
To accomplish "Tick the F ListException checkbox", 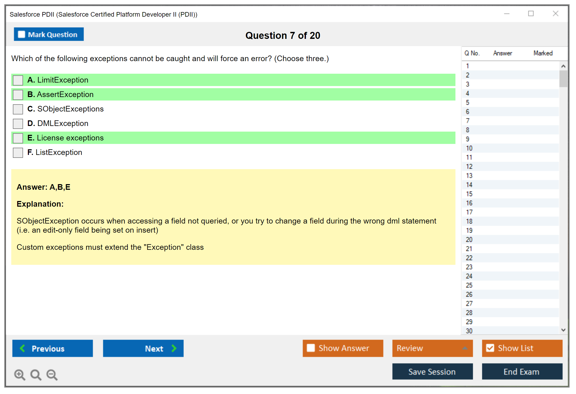I will click(18, 153).
